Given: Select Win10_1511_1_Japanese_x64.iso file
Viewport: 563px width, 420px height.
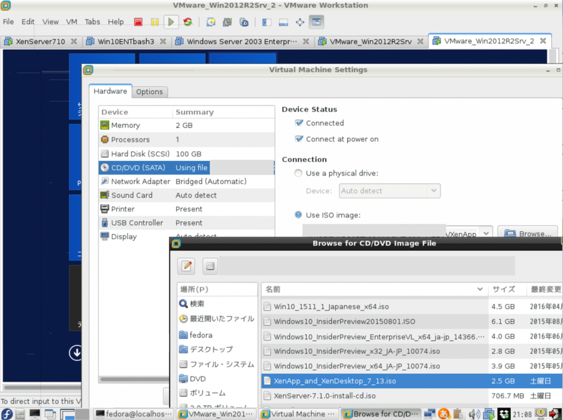Looking at the screenshot, I should [x=412, y=307].
